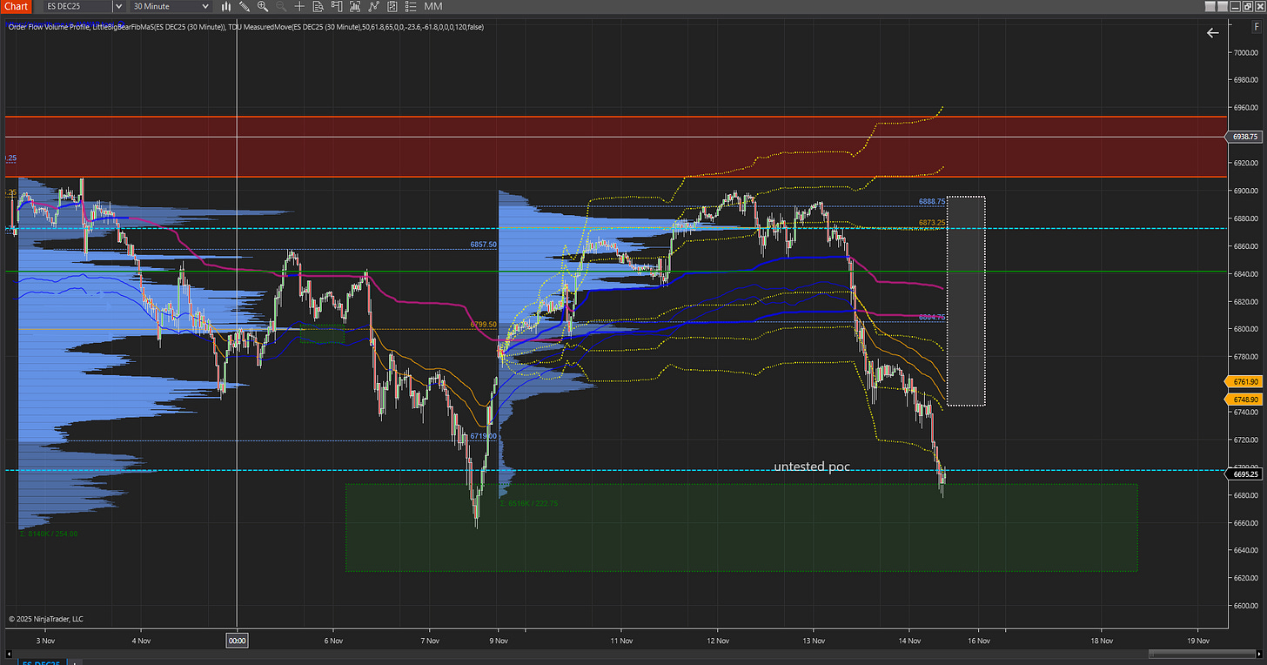Click the 6857.50 level label
Screen dimensions: 1267x665
click(x=483, y=245)
